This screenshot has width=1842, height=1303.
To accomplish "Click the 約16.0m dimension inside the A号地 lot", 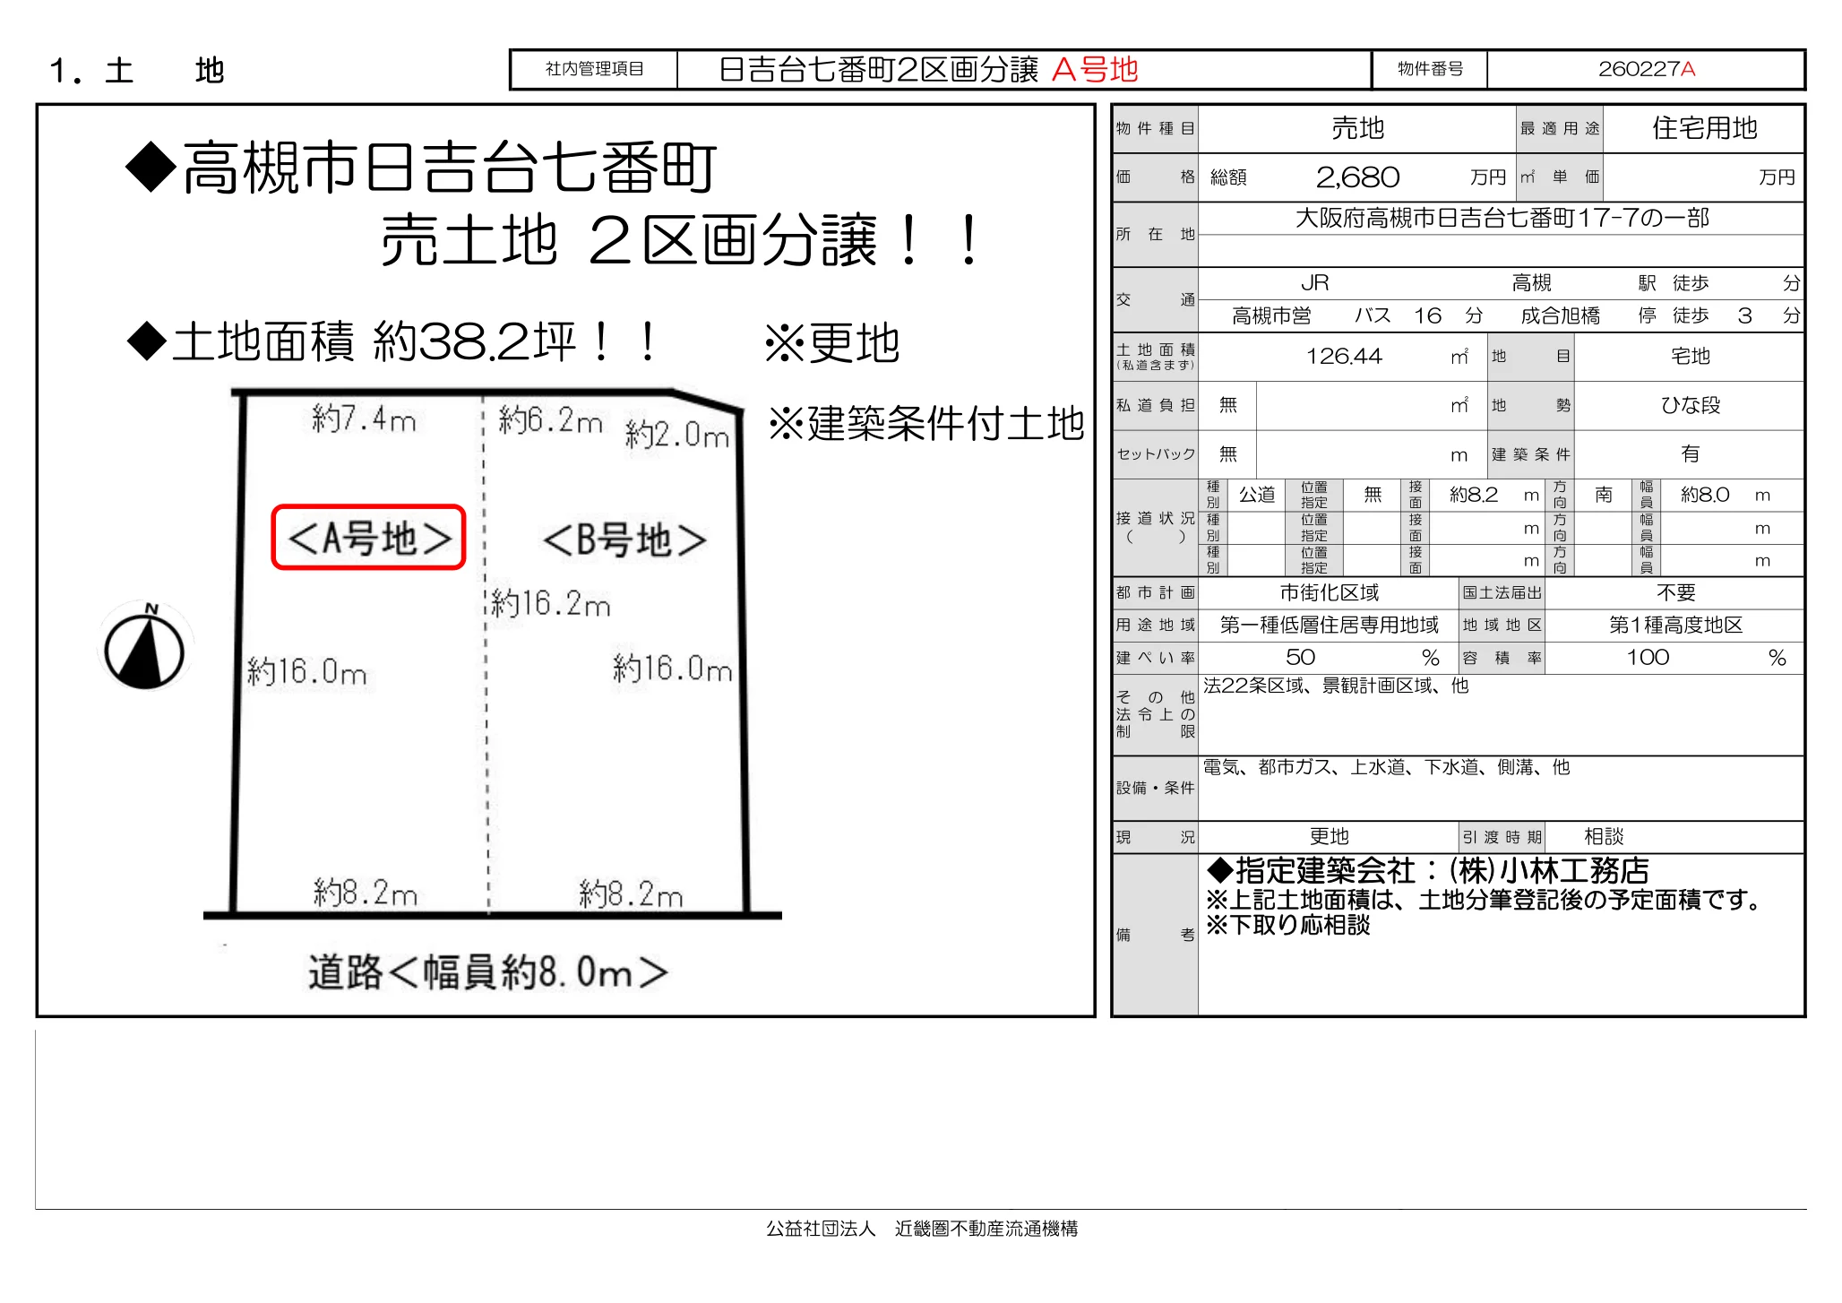I will pyautogui.click(x=306, y=671).
